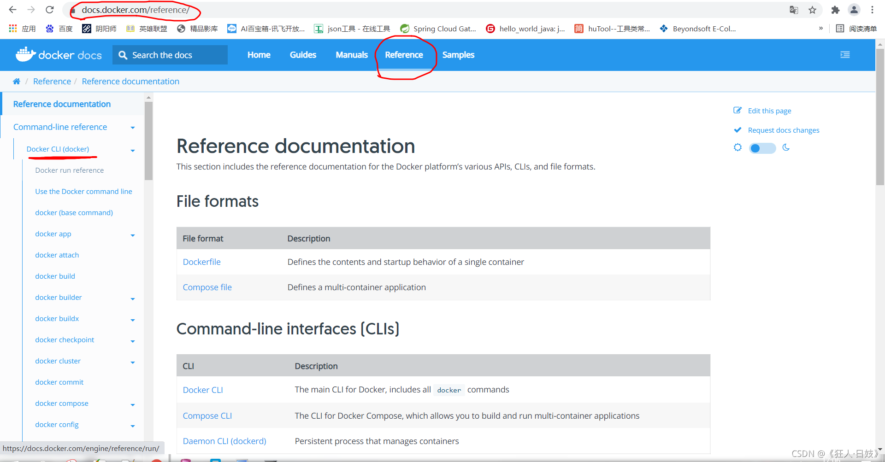Screen dimensions: 885x462
Task: Expand the docker buildx submenu arrow
Action: [133, 320]
